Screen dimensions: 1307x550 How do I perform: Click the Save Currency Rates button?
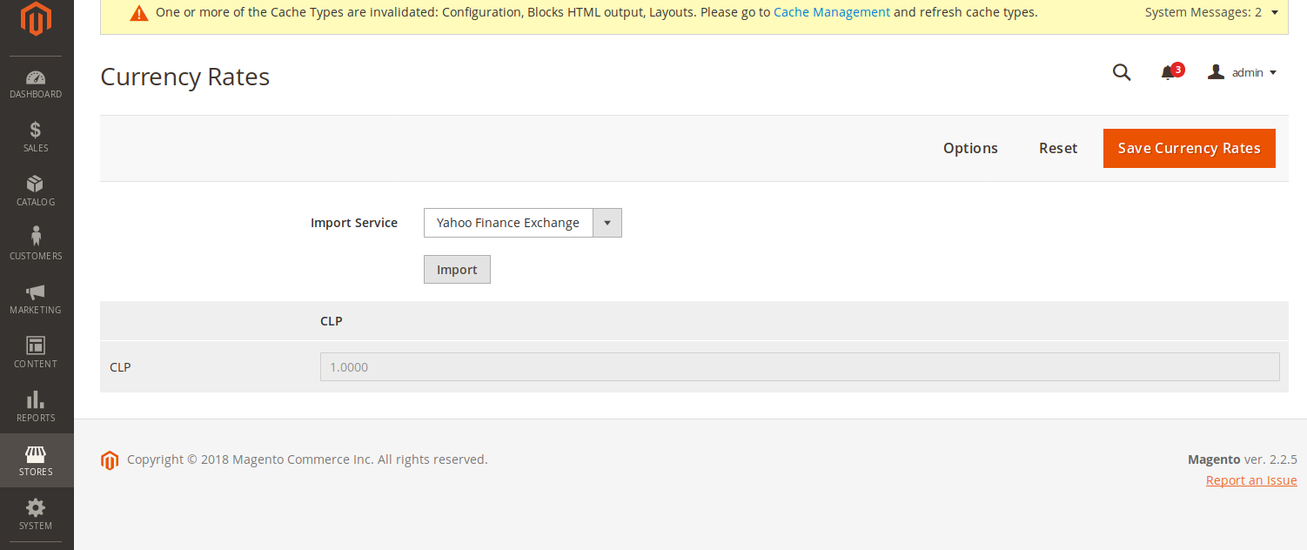coord(1189,149)
